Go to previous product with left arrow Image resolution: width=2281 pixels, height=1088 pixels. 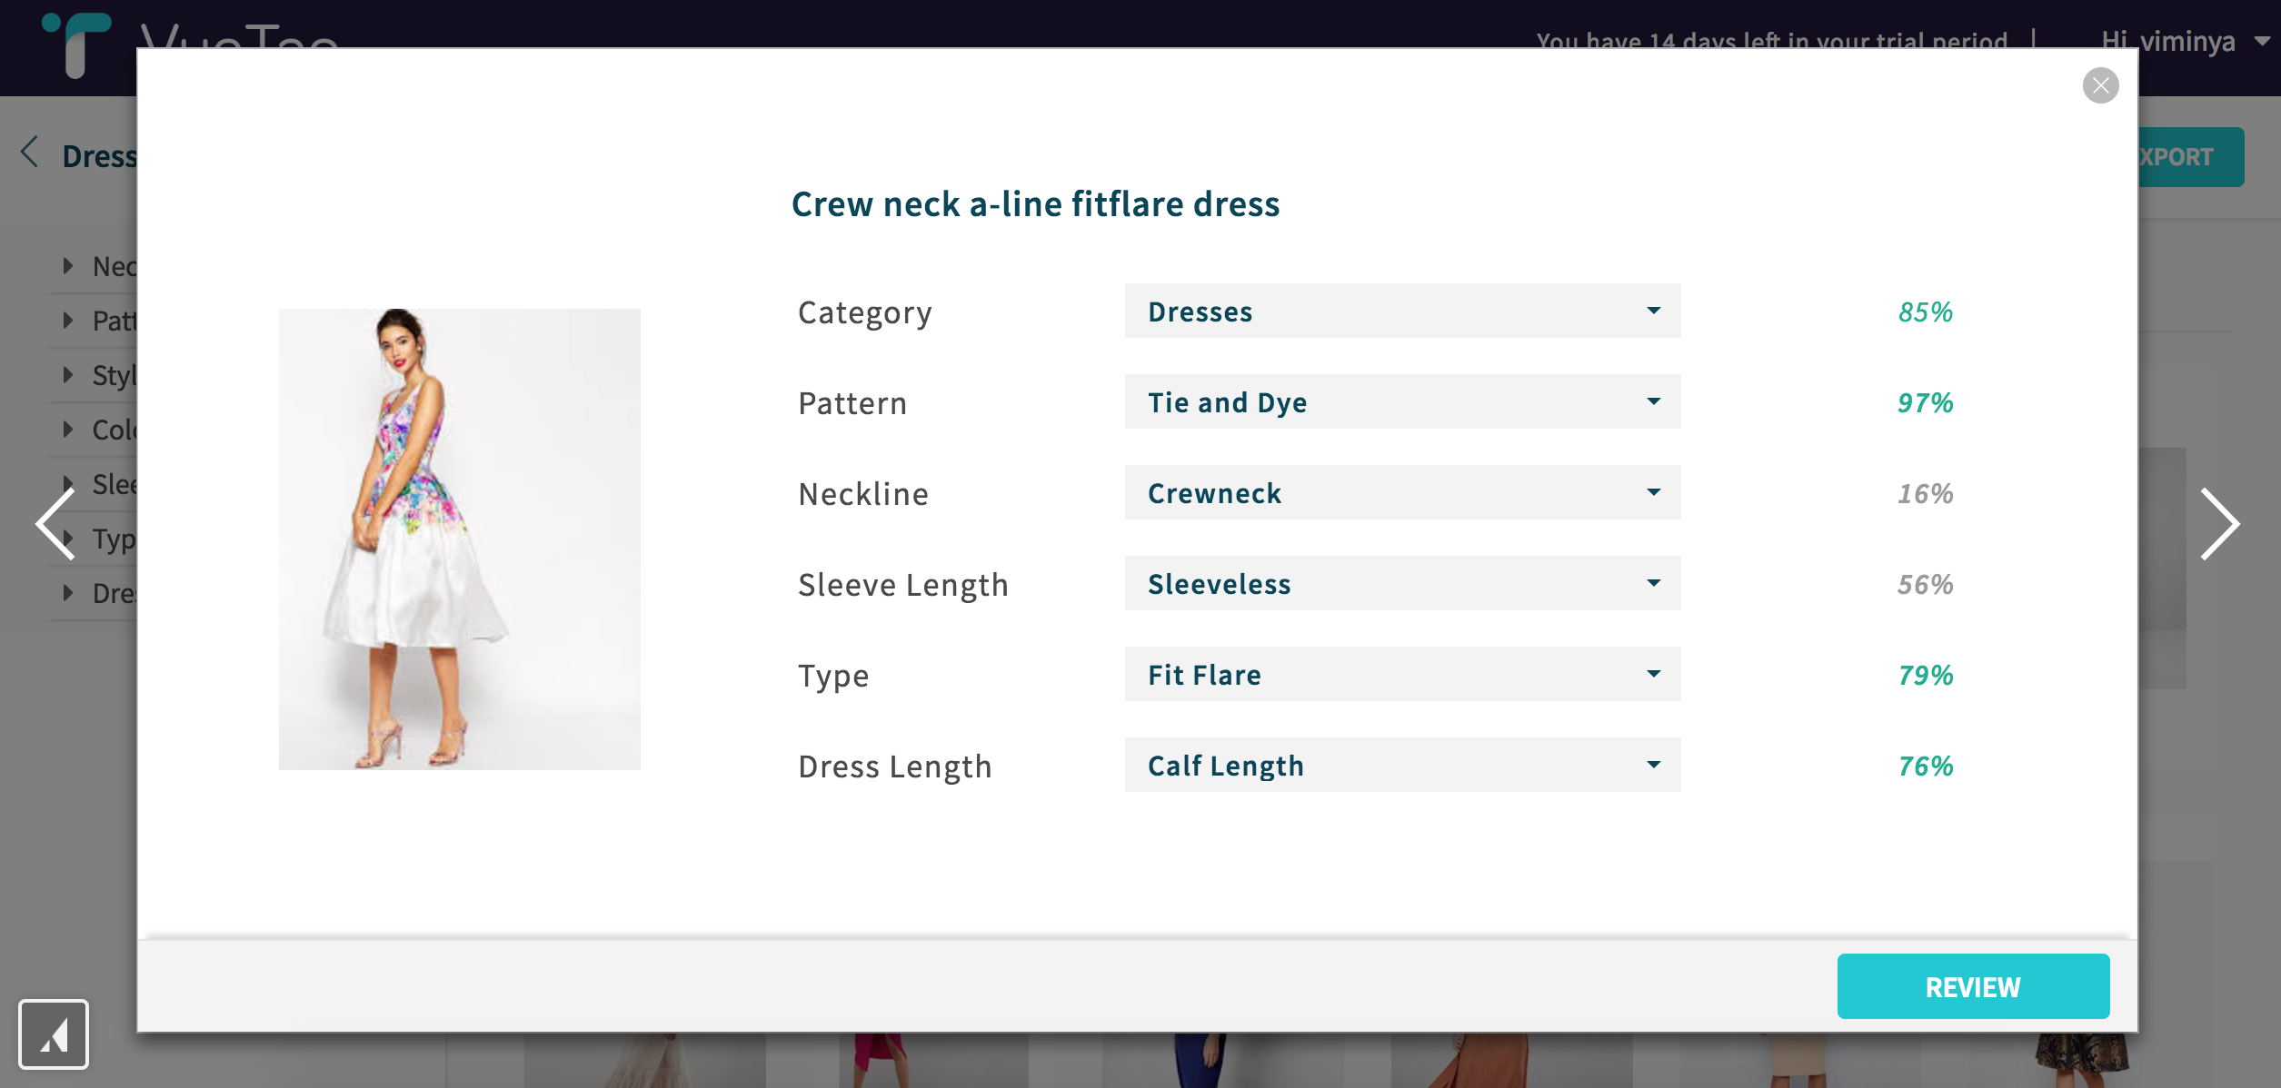click(56, 524)
